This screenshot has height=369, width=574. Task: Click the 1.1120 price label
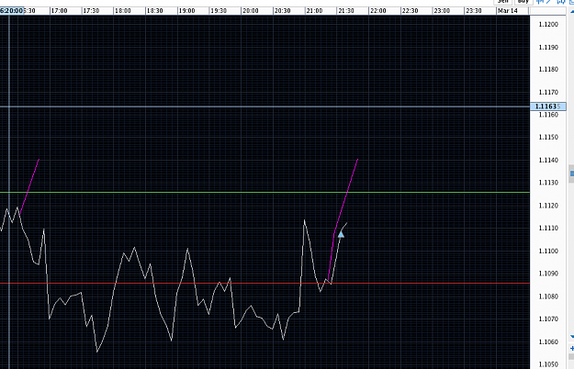coord(548,206)
